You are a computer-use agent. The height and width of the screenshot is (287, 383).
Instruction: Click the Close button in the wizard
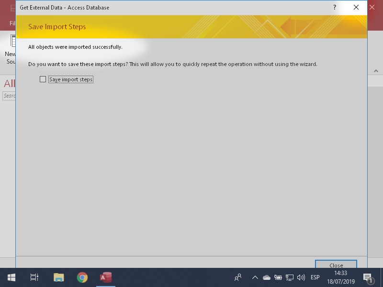pos(336,265)
